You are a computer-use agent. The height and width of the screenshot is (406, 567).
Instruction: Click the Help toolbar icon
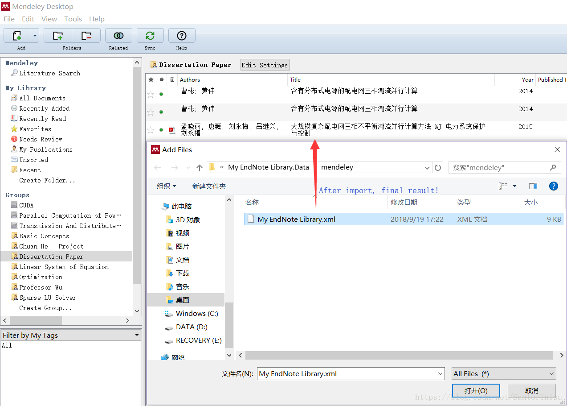[x=181, y=36]
